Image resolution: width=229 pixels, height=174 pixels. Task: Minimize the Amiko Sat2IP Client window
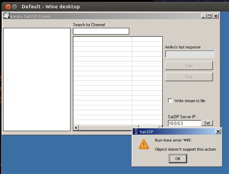[x=204, y=16]
